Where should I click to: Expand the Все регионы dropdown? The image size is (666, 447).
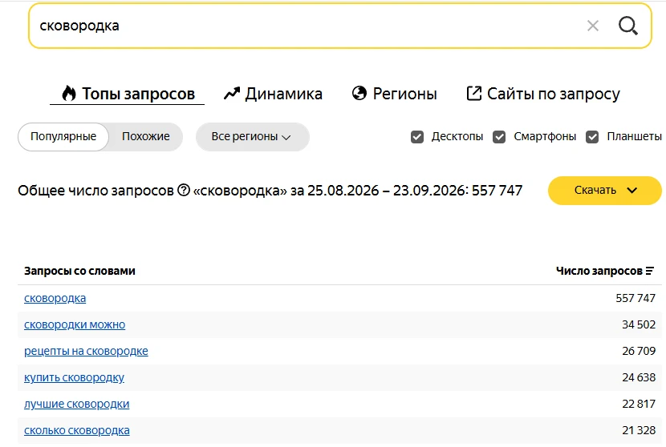[x=252, y=136]
